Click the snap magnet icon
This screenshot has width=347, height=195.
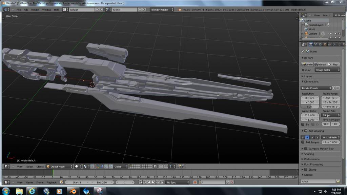click(166, 167)
